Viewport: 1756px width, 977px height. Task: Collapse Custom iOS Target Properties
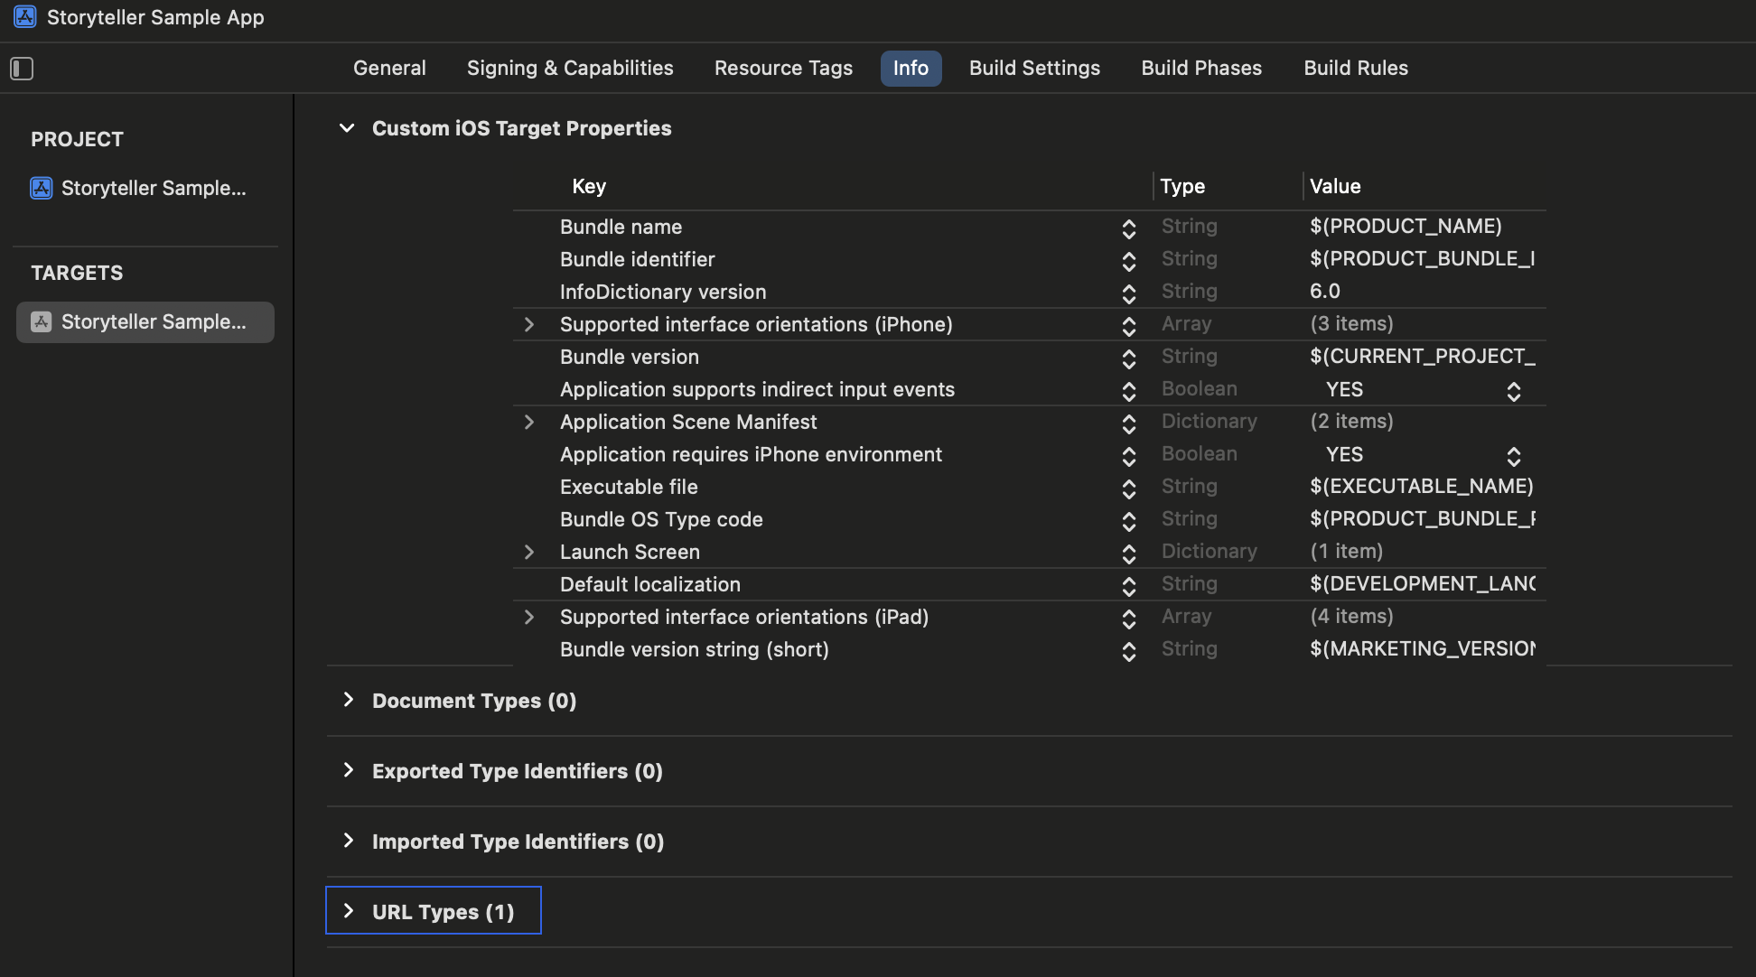pos(347,127)
